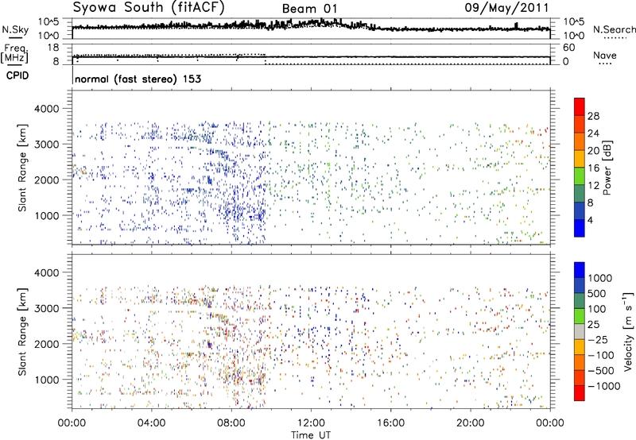The image size is (636, 440).
Task: Click the 'Freq. [MHz]' axis label
Action: click(x=14, y=54)
